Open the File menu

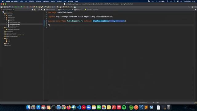tap(22, 1)
